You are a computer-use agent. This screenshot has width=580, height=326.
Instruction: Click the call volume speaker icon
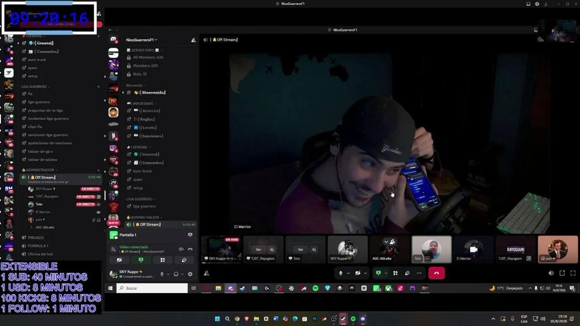[551, 273]
